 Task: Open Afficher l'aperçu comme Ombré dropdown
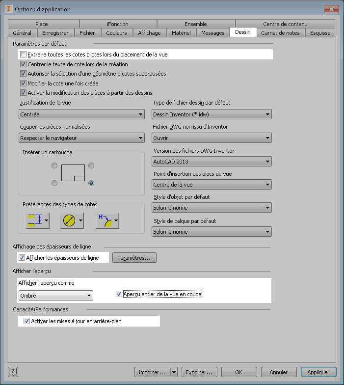coord(56,296)
